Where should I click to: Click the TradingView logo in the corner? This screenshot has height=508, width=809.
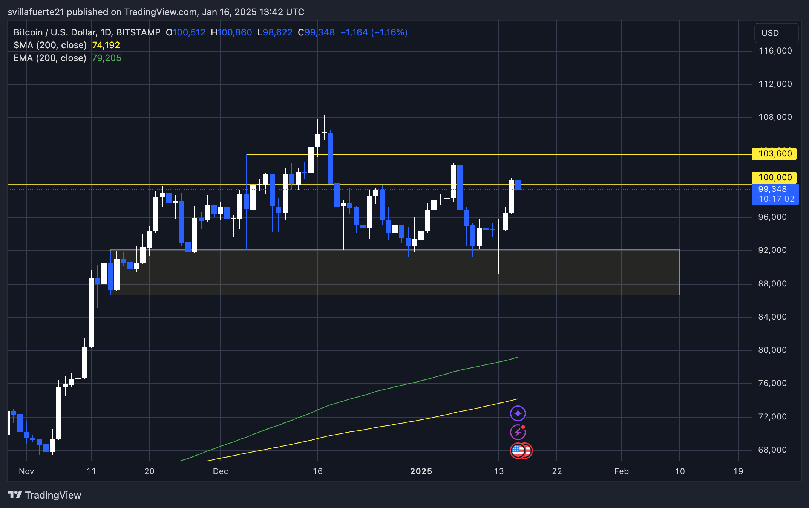tap(14, 495)
